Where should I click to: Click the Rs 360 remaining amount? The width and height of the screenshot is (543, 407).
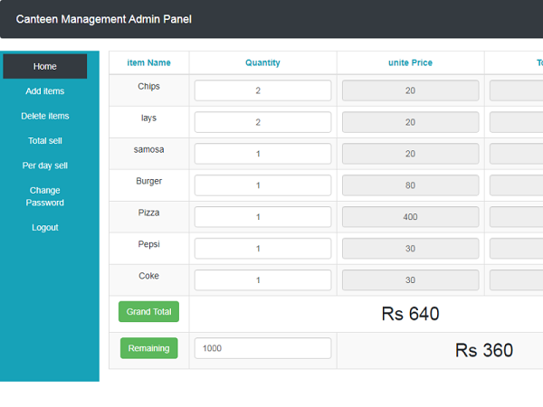pyautogui.click(x=484, y=350)
